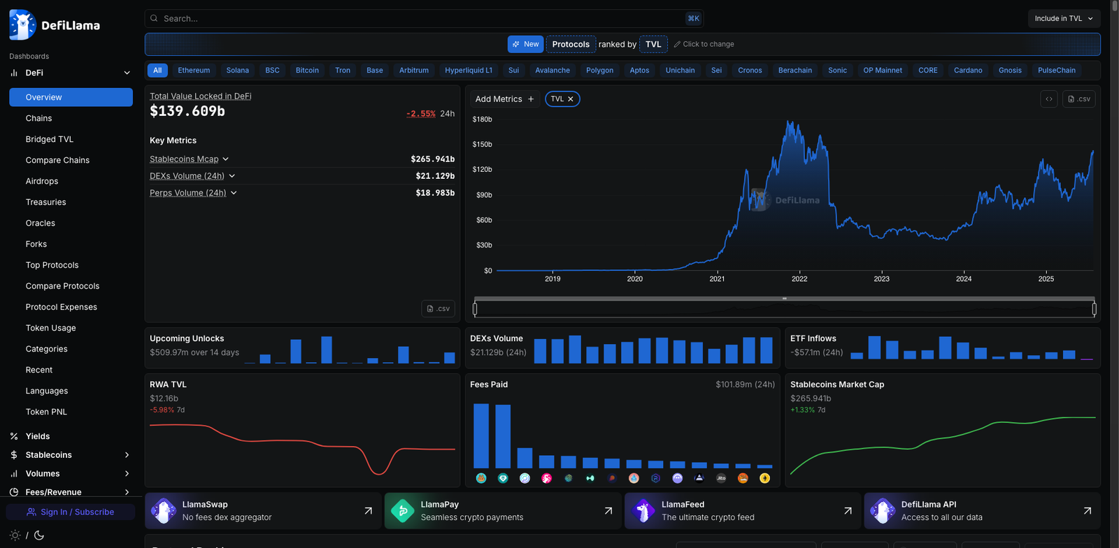Collapse the DeFi sidebar section
The image size is (1119, 548).
tap(127, 73)
